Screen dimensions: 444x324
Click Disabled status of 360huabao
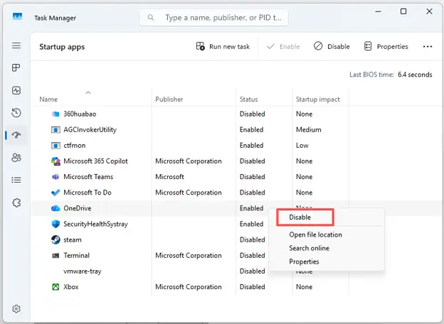[x=253, y=114]
